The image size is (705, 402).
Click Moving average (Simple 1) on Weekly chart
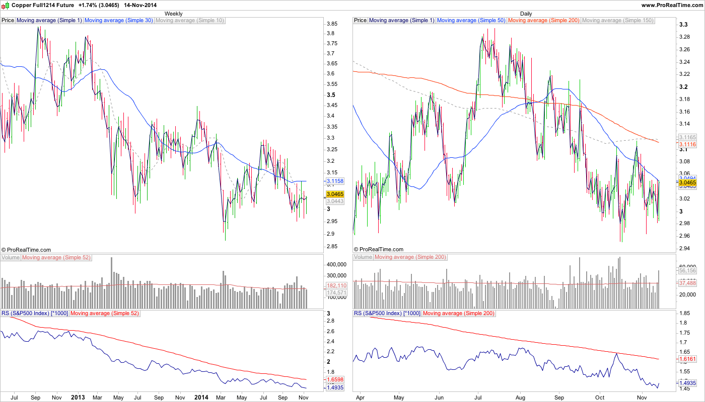point(49,21)
